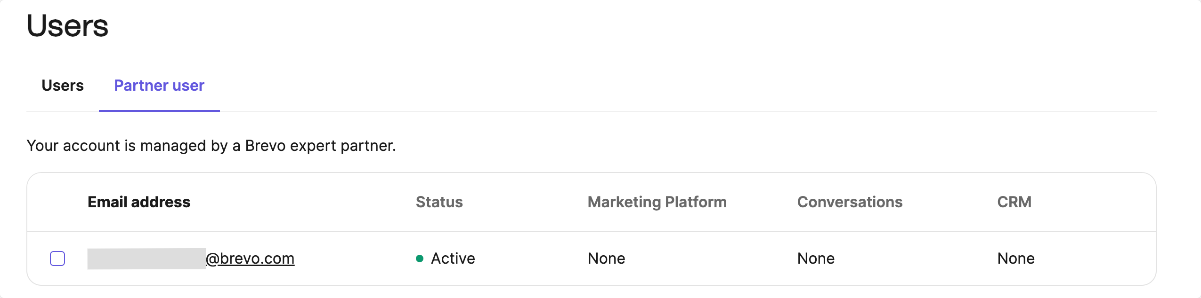Click the Email address column header
Image resolution: width=1201 pixels, height=298 pixels.
(139, 202)
